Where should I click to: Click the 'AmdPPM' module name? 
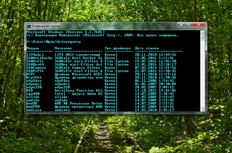point(33,107)
